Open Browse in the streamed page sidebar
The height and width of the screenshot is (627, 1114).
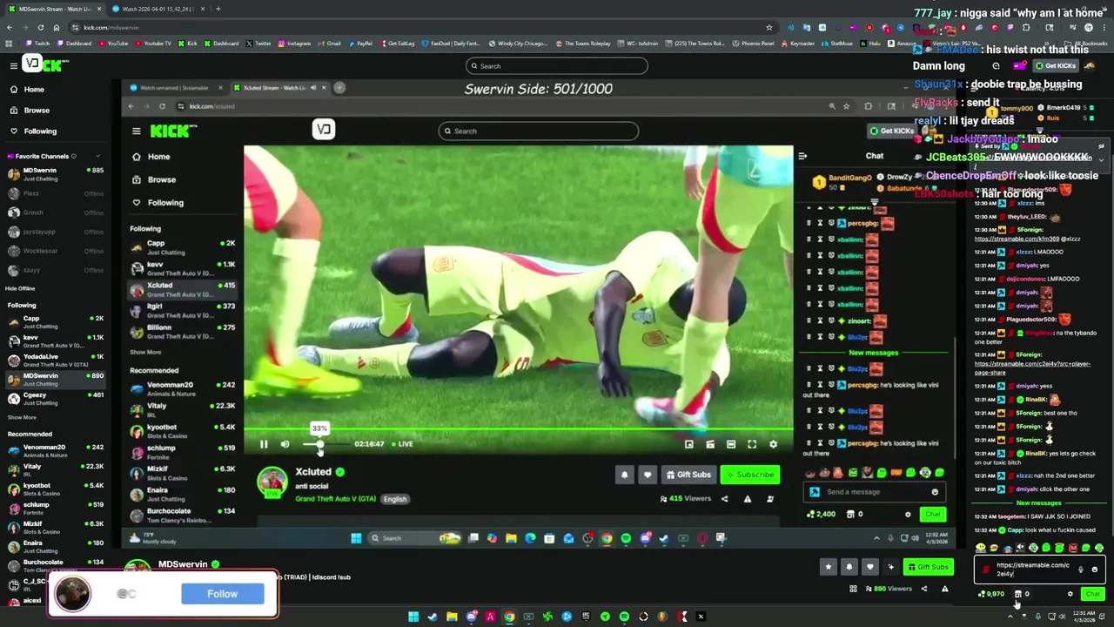point(161,179)
